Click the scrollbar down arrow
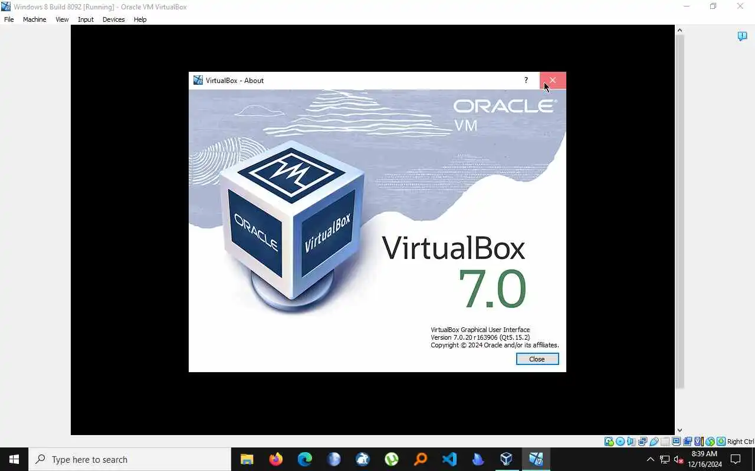This screenshot has width=755, height=471. [x=679, y=430]
